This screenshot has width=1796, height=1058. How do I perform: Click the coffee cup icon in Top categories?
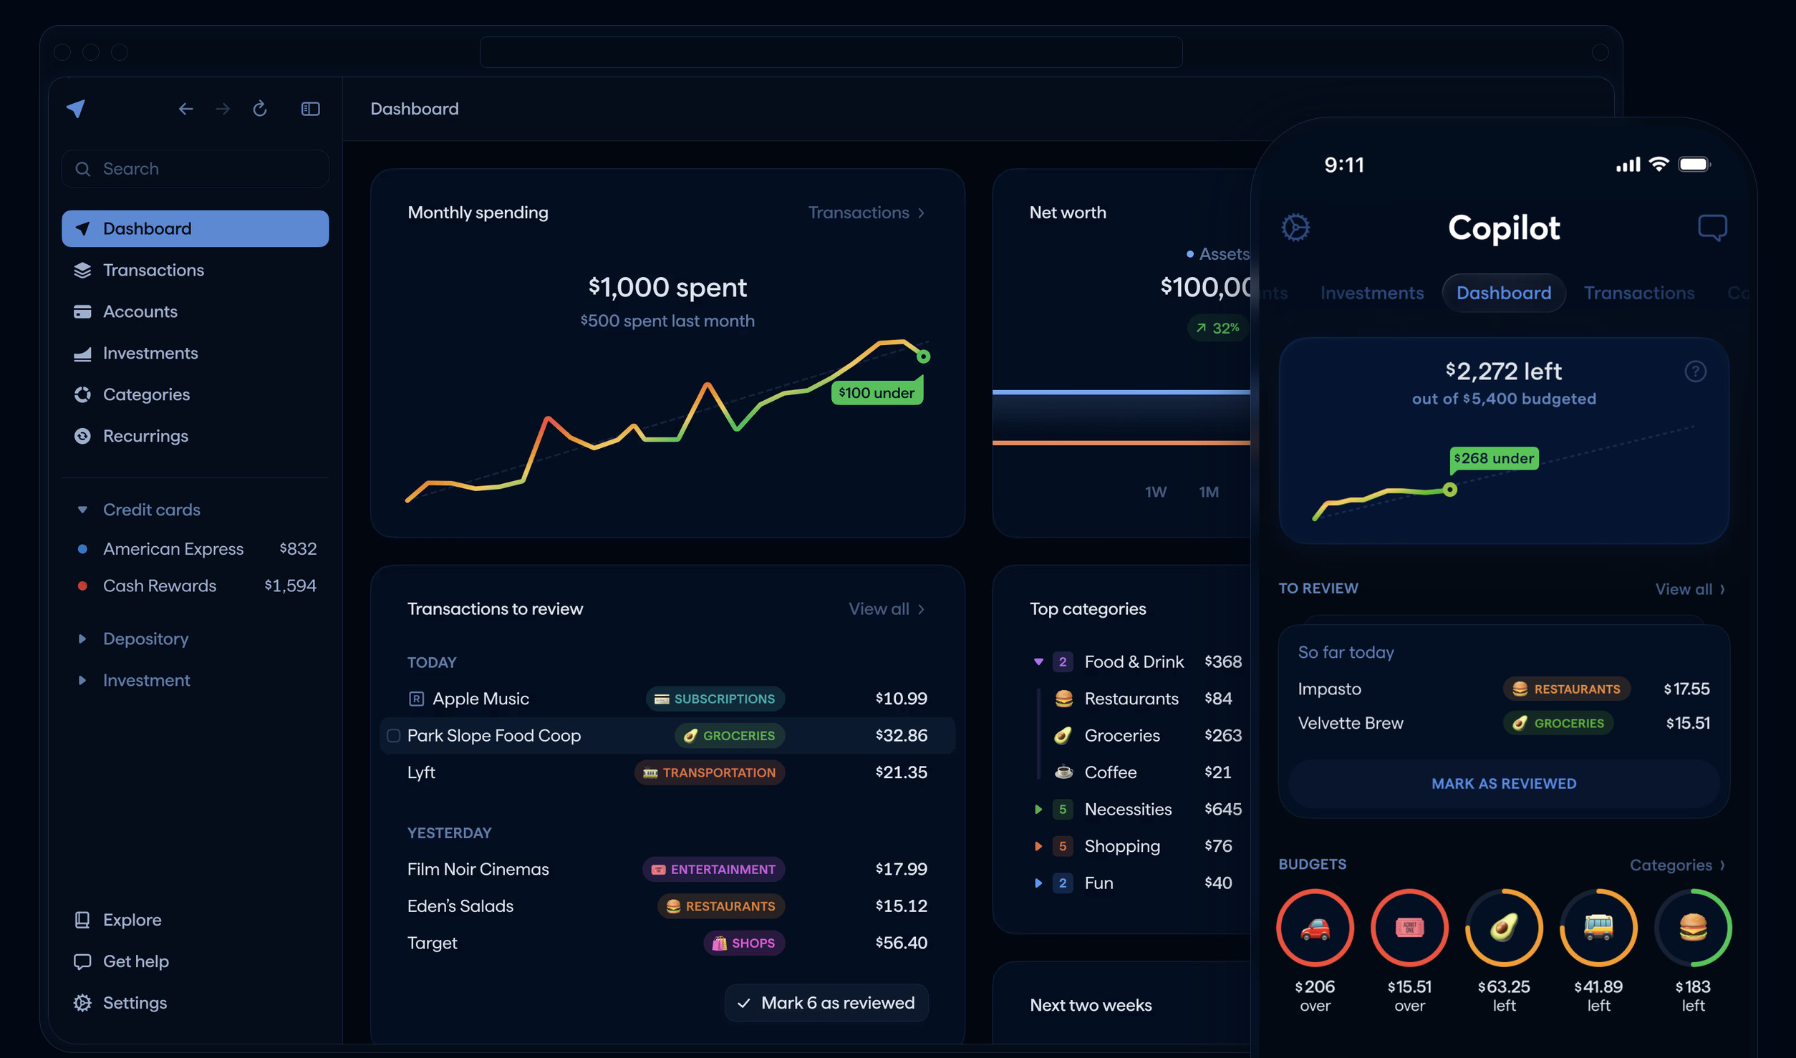pyautogui.click(x=1063, y=772)
